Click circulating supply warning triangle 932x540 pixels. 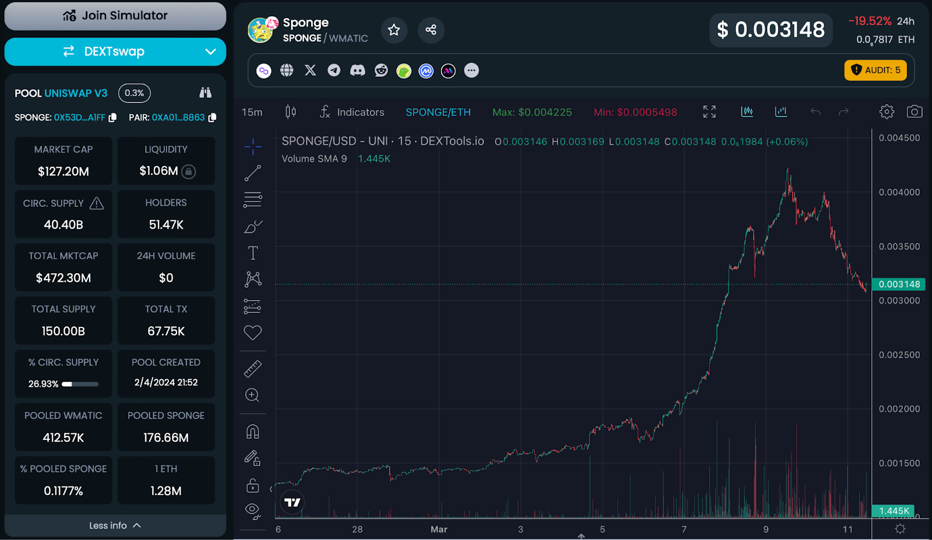point(97,203)
